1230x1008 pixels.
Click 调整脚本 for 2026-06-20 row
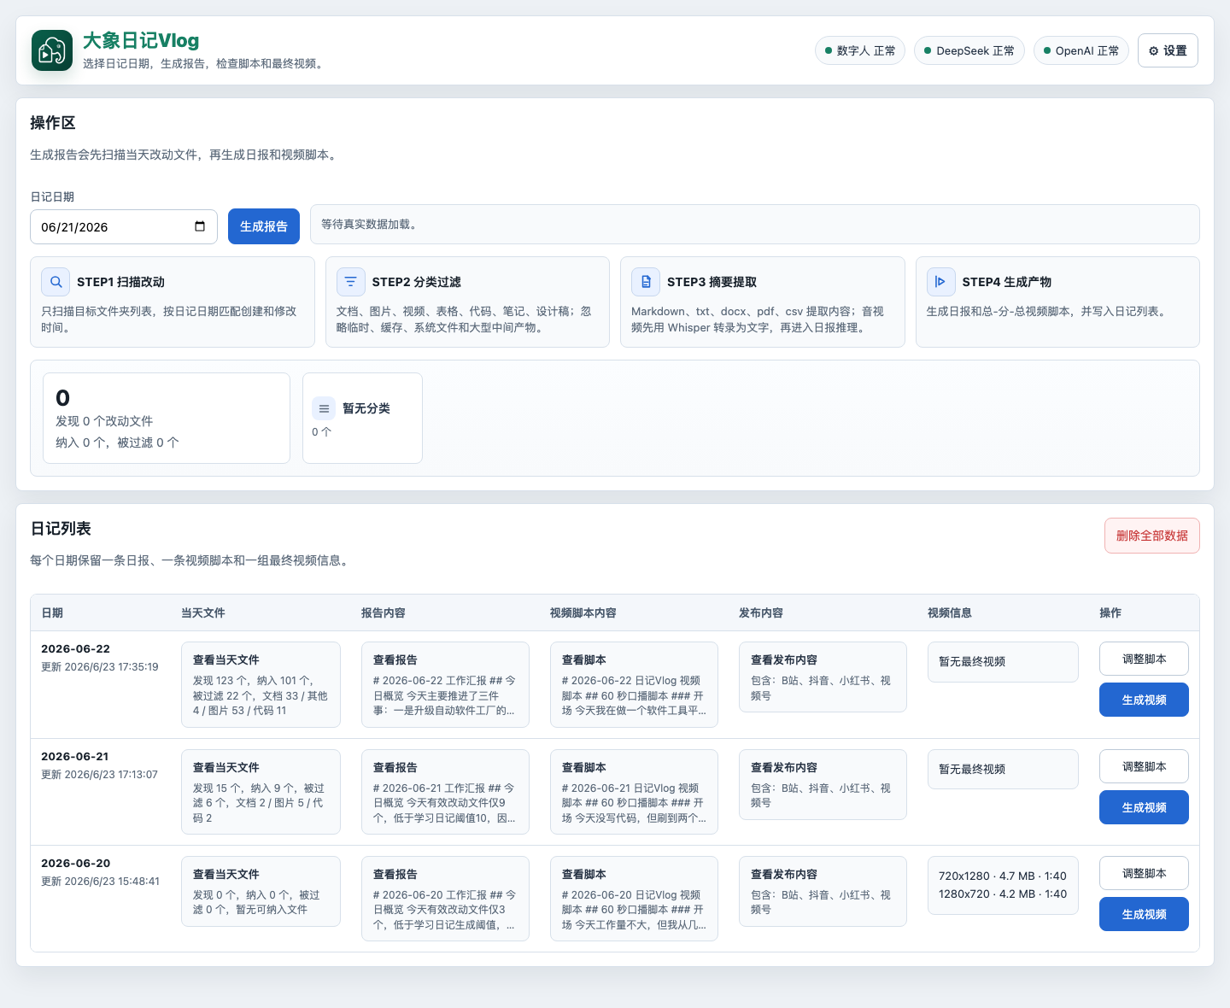click(x=1144, y=873)
